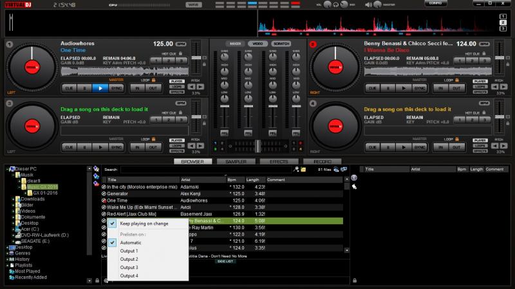Click the lock icon at the side list bottom

tap(355, 281)
